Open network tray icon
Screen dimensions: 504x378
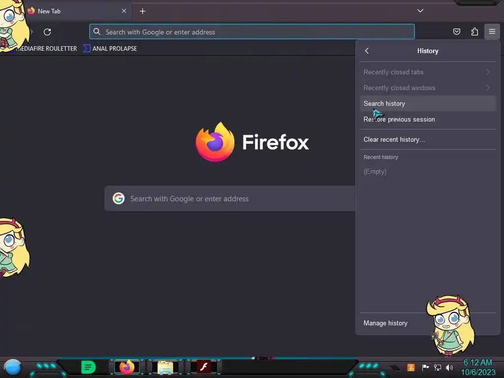pyautogui.click(x=437, y=367)
